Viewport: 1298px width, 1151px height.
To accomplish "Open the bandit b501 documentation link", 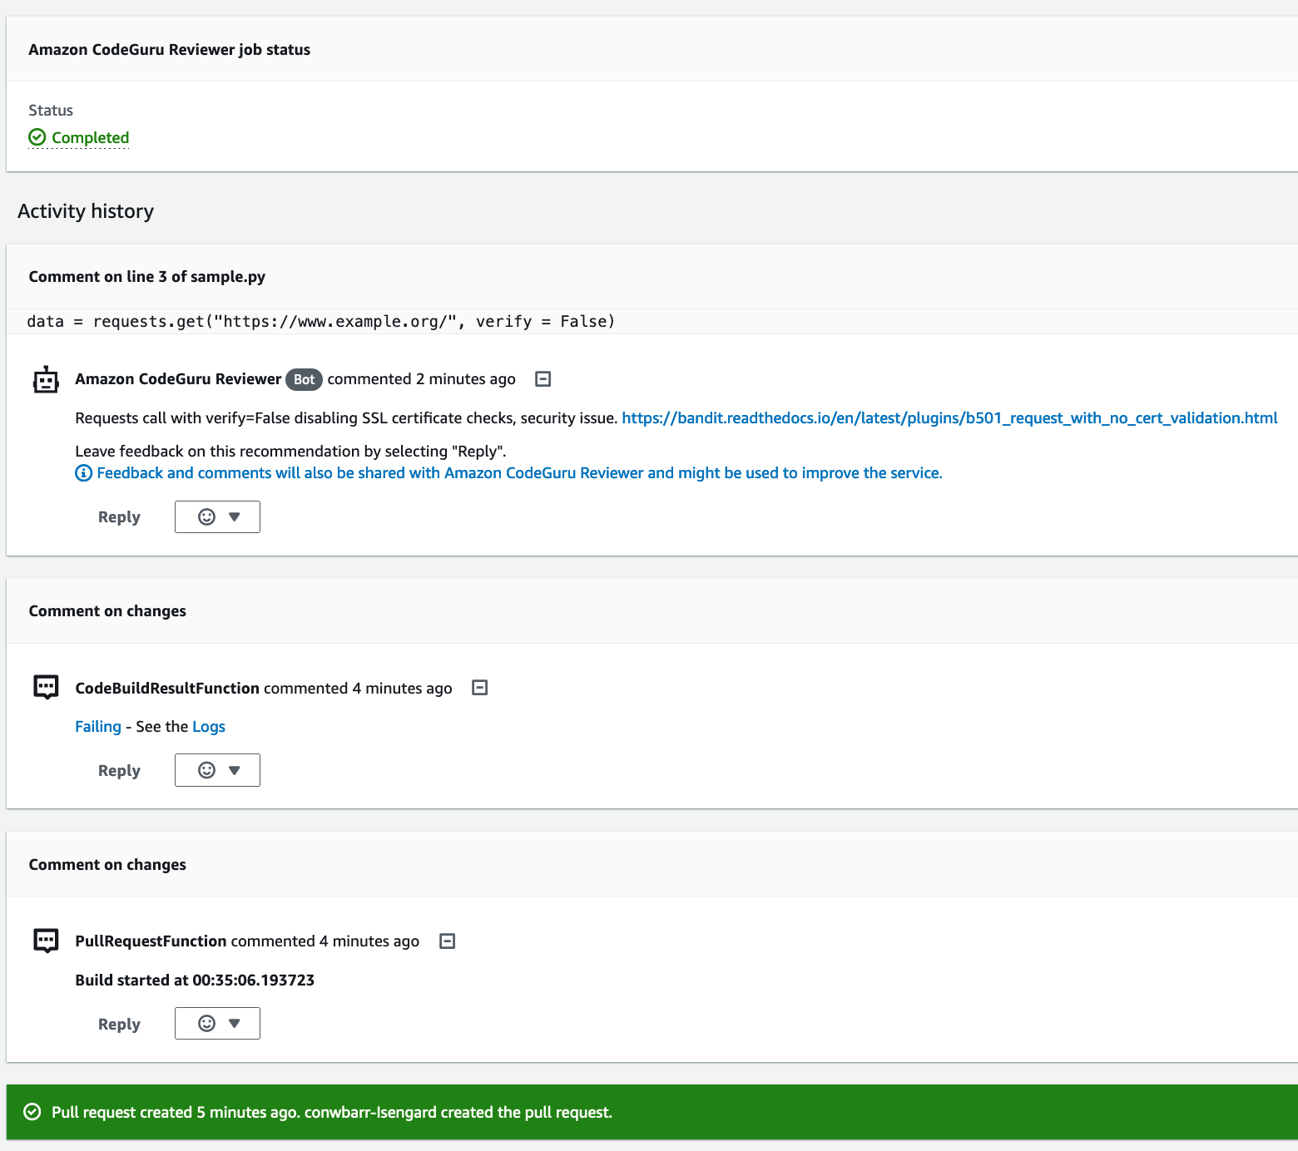I will pos(949,418).
